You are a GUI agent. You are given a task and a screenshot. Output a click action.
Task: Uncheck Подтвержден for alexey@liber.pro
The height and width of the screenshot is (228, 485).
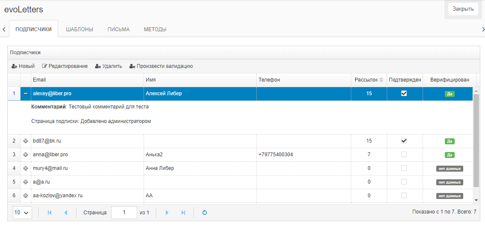(x=404, y=94)
